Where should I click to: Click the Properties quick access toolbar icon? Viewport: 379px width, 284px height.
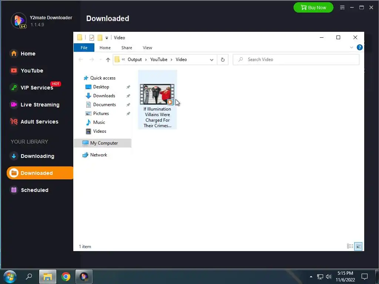(92, 38)
